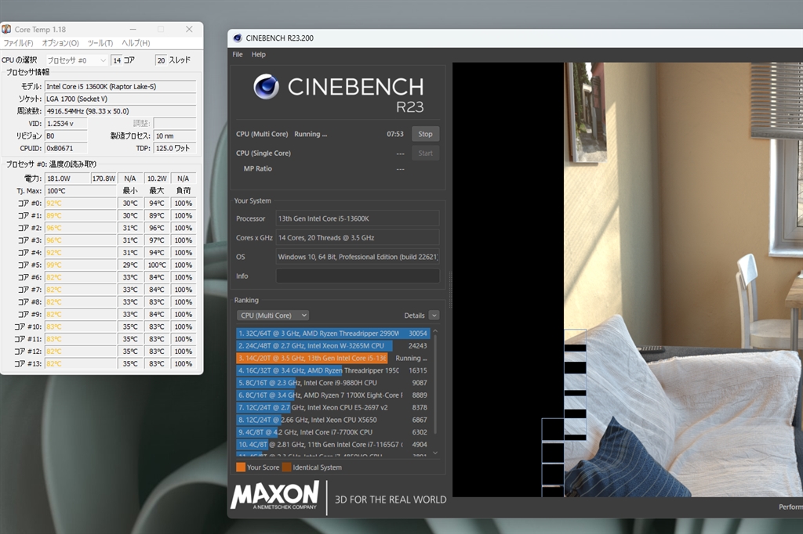This screenshot has width=803, height=534.
Task: Click the thread count field showing 20
Action: point(161,60)
